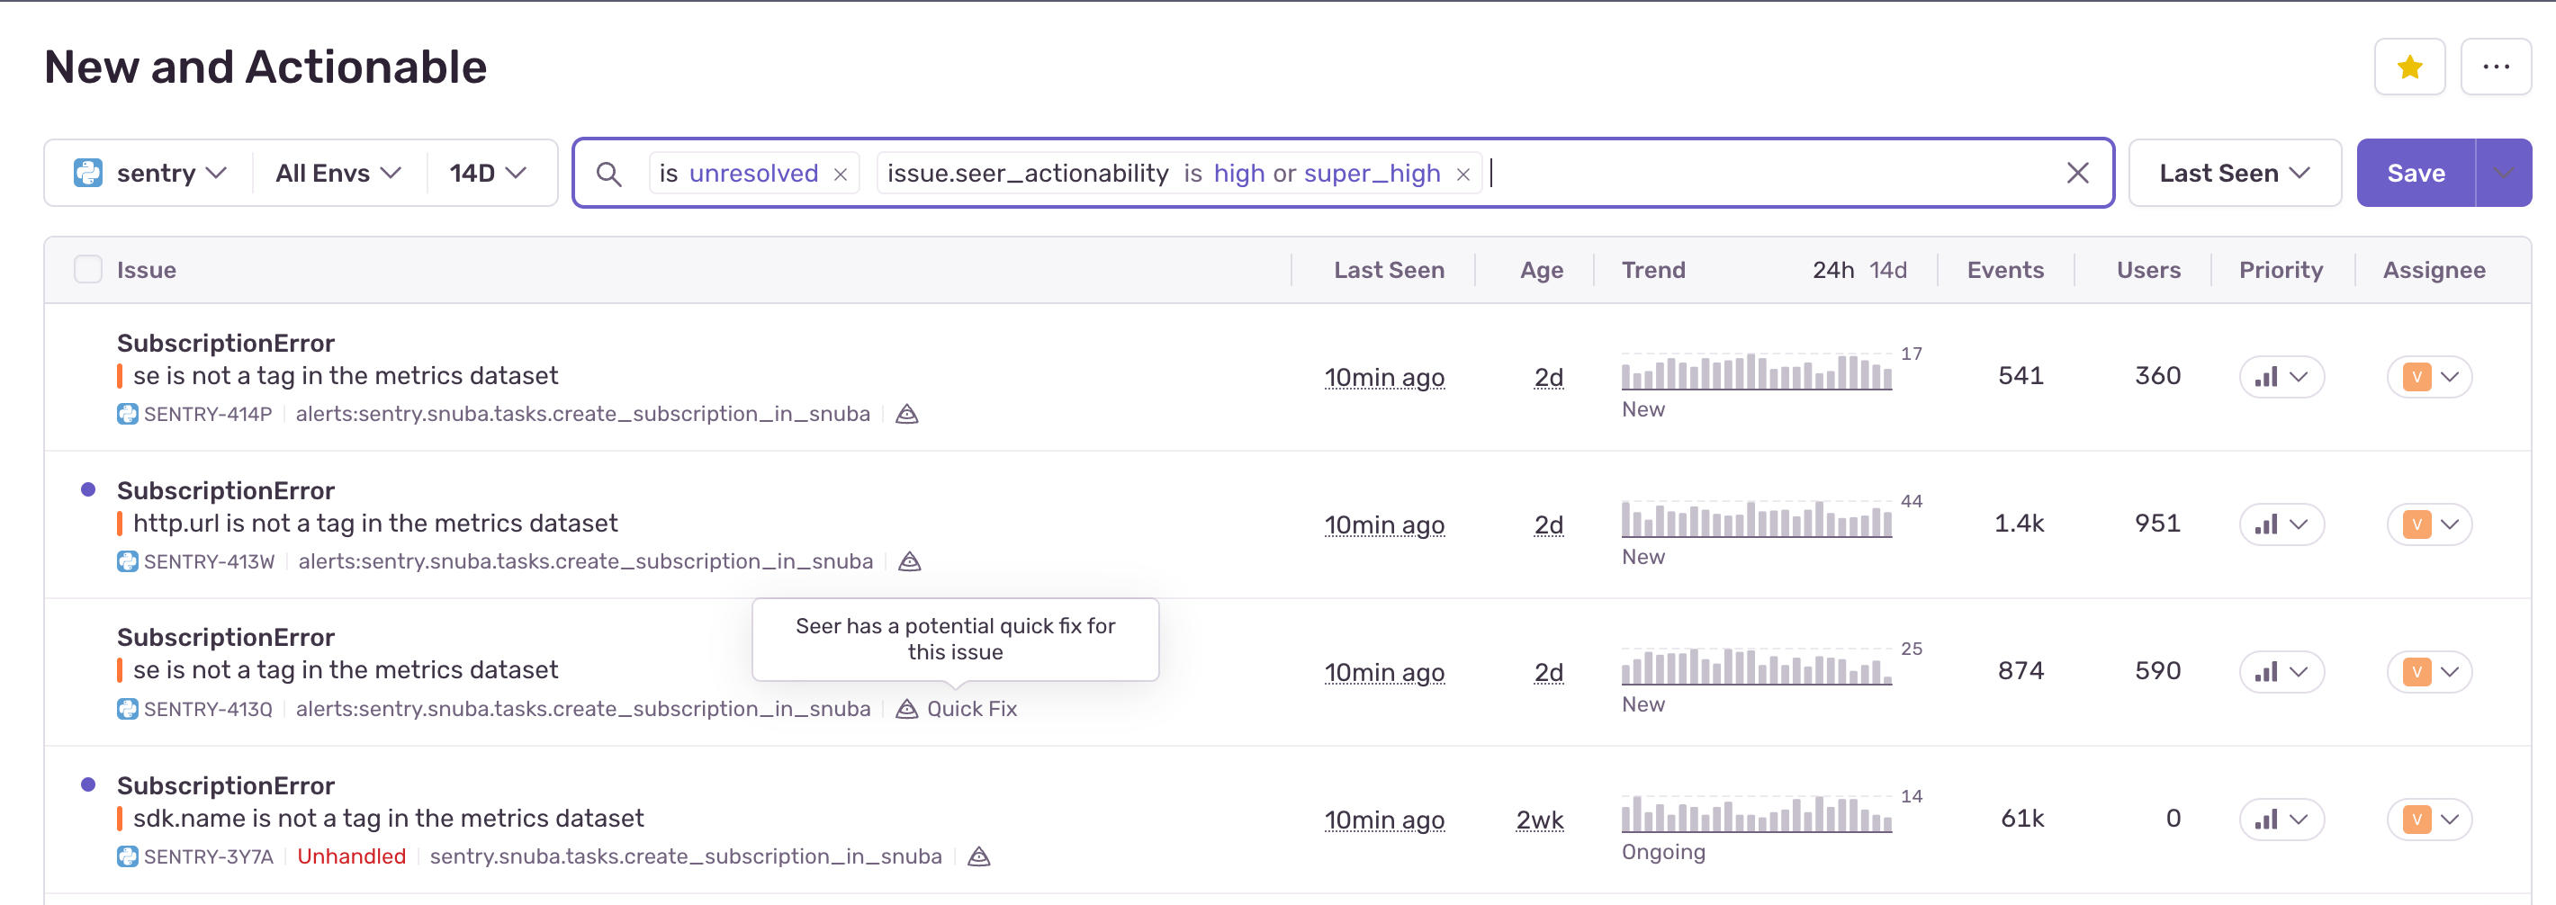
Task: Click the Seer icon beside SENTRY-3Y7A
Action: 978,856
